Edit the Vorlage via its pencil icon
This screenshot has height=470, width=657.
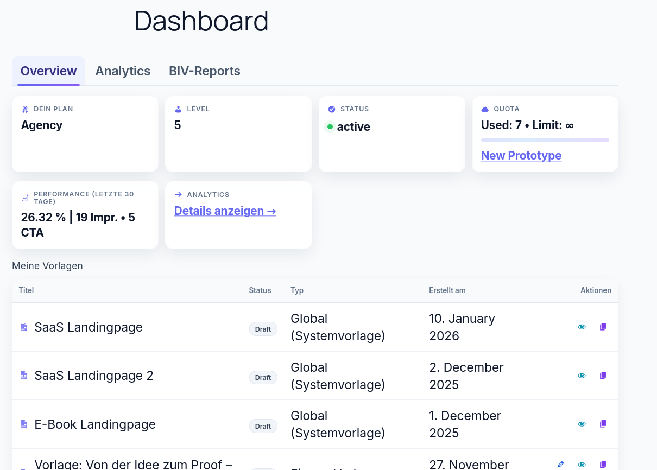point(560,464)
